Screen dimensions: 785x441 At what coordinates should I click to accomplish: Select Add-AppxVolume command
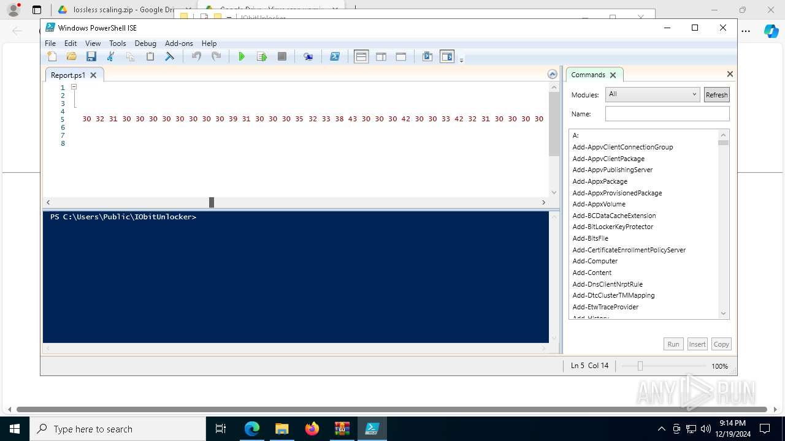point(599,204)
